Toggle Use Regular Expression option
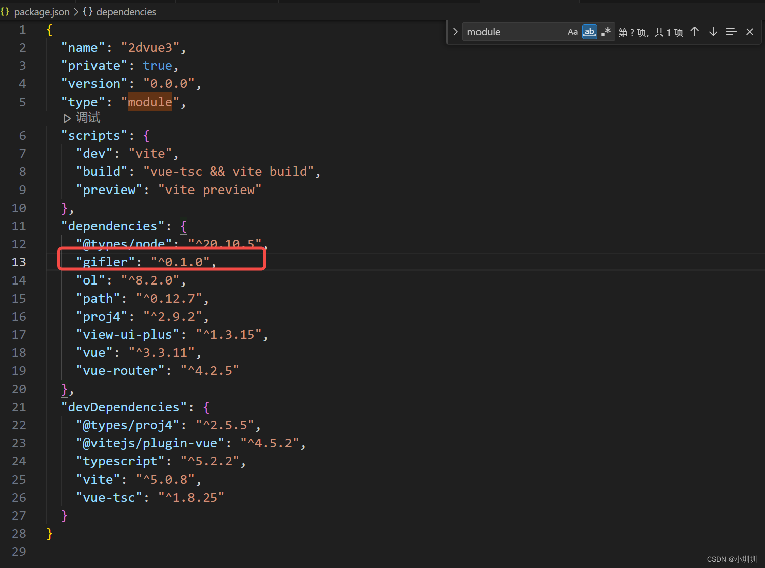This screenshot has height=568, width=765. coord(606,32)
